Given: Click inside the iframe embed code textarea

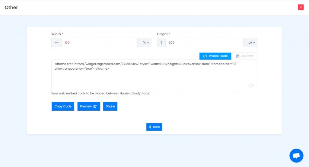Looking at the screenshot, I should point(154,75).
